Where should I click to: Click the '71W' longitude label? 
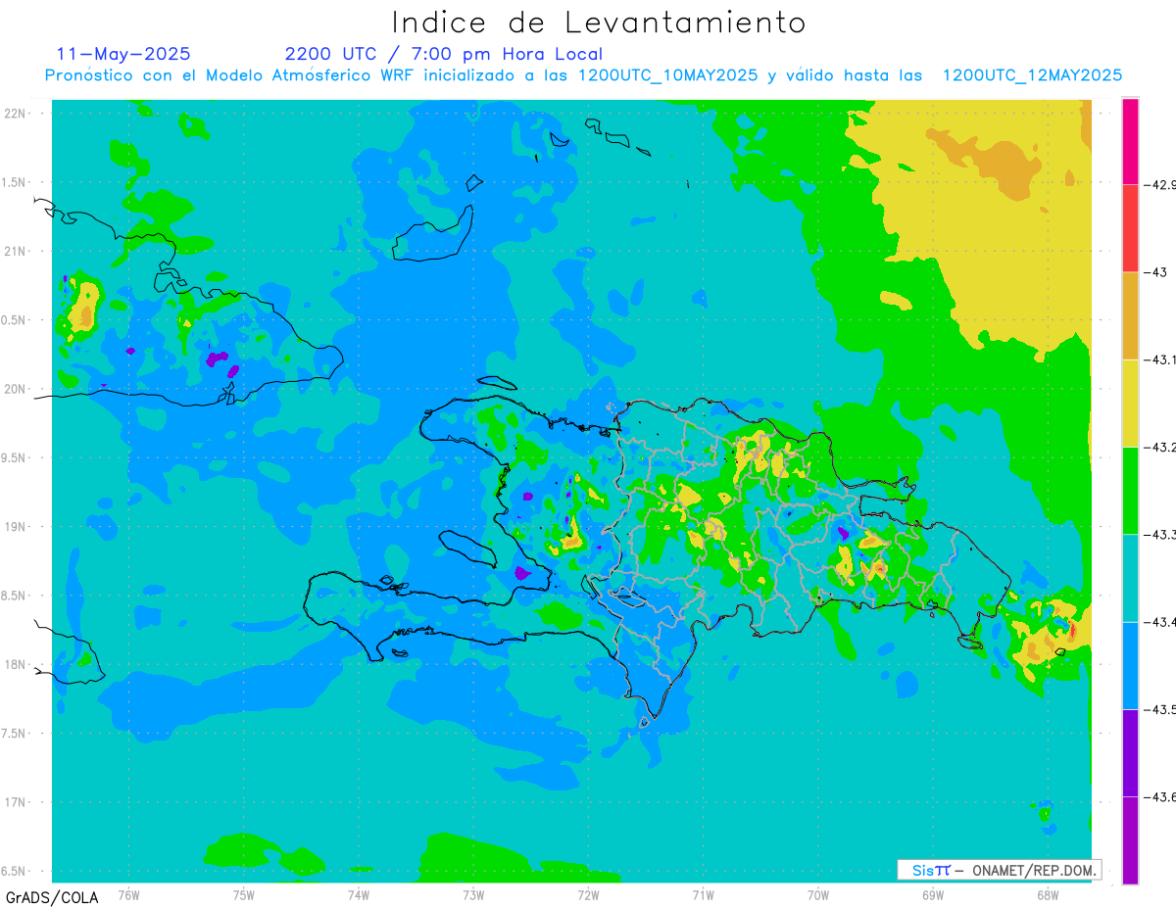pos(703,893)
